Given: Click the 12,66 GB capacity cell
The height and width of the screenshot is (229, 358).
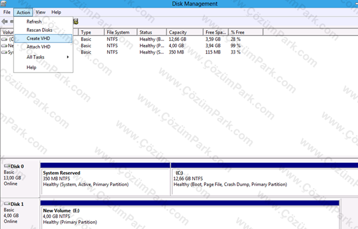Looking at the screenshot, I should point(178,40).
